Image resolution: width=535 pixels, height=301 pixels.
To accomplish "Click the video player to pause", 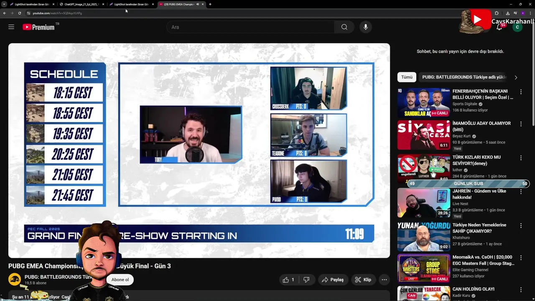I will [199, 150].
